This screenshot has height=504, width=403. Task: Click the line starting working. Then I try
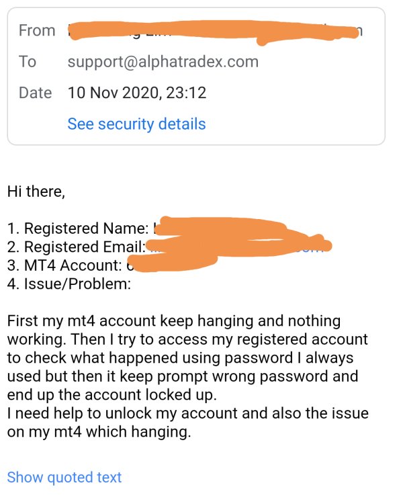[x=187, y=340]
